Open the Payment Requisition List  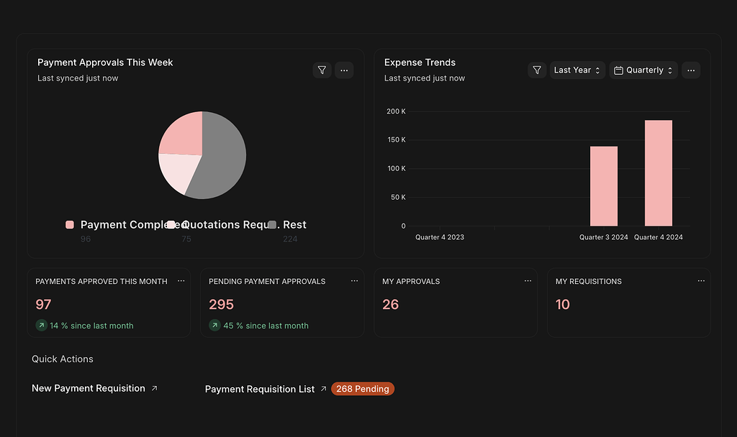pos(260,388)
